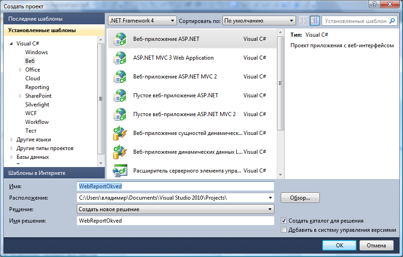Click template list scroll up arrow

(x=280, y=32)
